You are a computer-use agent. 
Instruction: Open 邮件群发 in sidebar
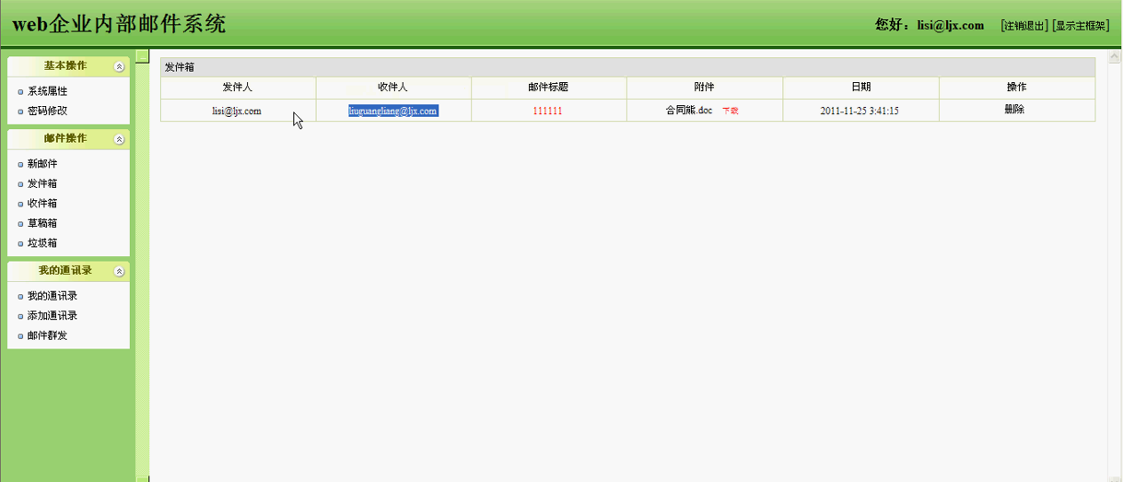(x=47, y=335)
